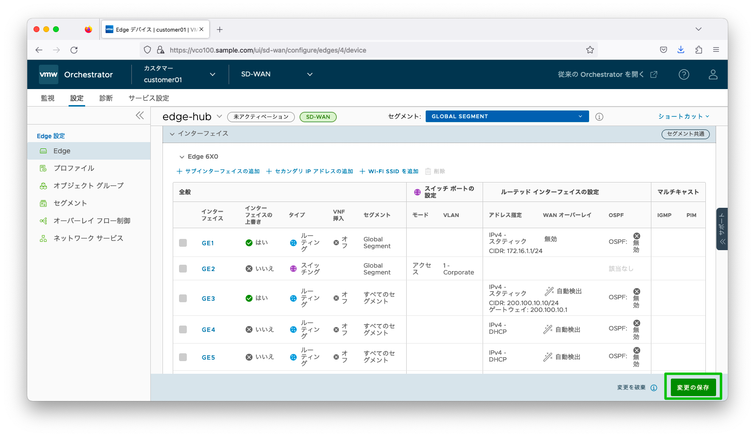This screenshot has height=437, width=755.
Task: Collapse the Edge 6X0 group
Action: [x=182, y=157]
